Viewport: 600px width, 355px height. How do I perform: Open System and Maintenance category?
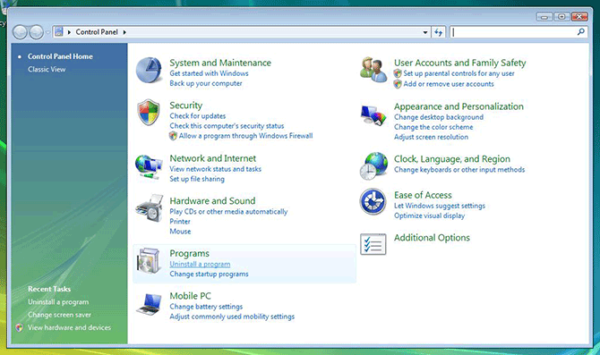pos(220,63)
